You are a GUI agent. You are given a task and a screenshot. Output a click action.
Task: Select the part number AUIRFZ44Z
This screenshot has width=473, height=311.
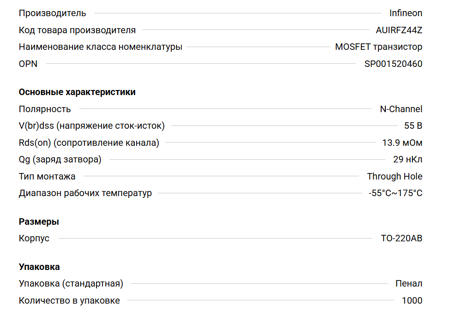point(399,30)
